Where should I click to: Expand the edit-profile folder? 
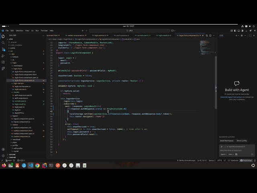click(x=18, y=148)
